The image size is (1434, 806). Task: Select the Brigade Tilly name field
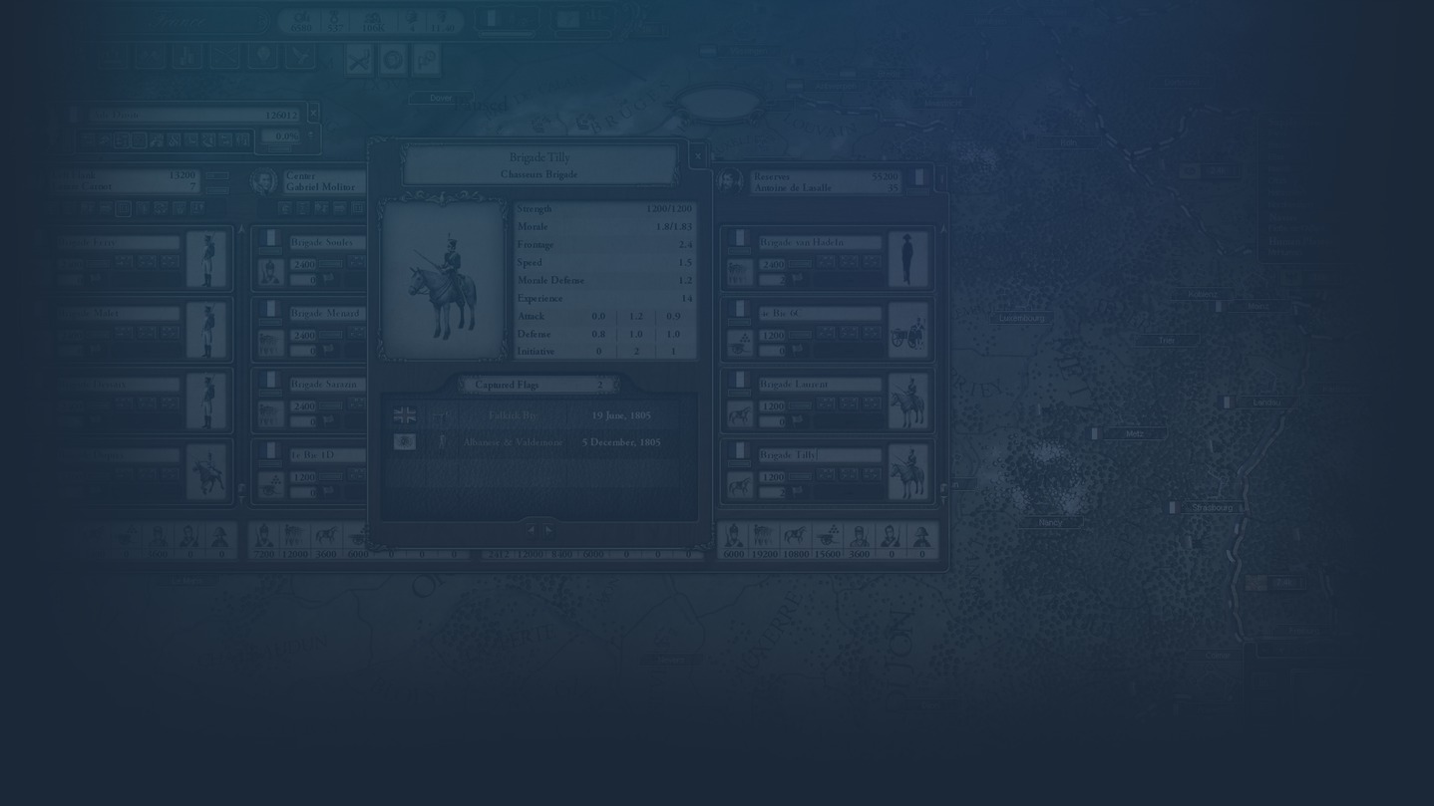coord(818,455)
